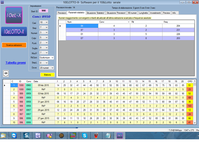Open the Yahoo Messenger taskbar icon
Image resolution: width=199 pixels, height=144 pixels.
pos(49,135)
